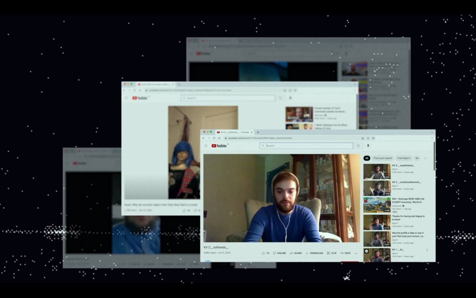The width and height of the screenshot is (476, 298).
Task: Select the "All" filter chip
Action: click(x=367, y=158)
